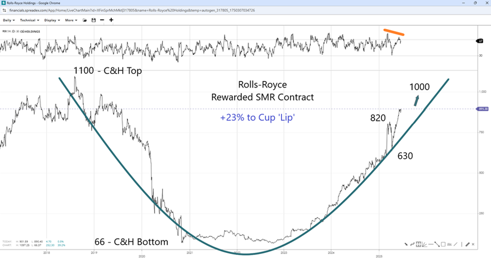Add a text annotation with Abc tool
The image size is (491, 263).
[449, 244]
